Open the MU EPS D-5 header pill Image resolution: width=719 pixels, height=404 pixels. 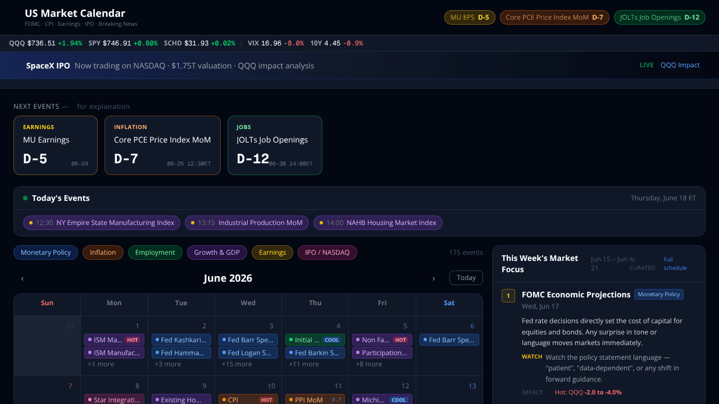tap(470, 17)
